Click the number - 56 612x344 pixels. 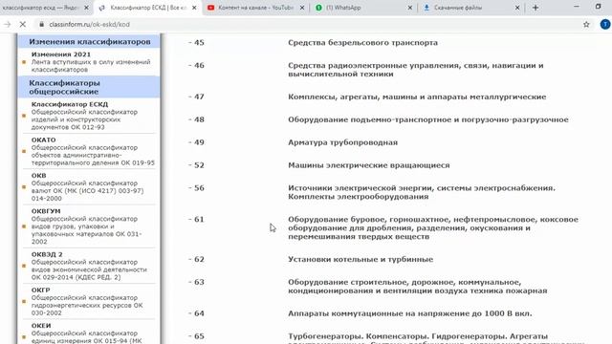tap(196, 188)
